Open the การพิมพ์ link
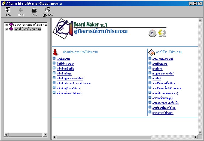Image resolution: width=204 pixels, height=141 pixels. pos(157,79)
